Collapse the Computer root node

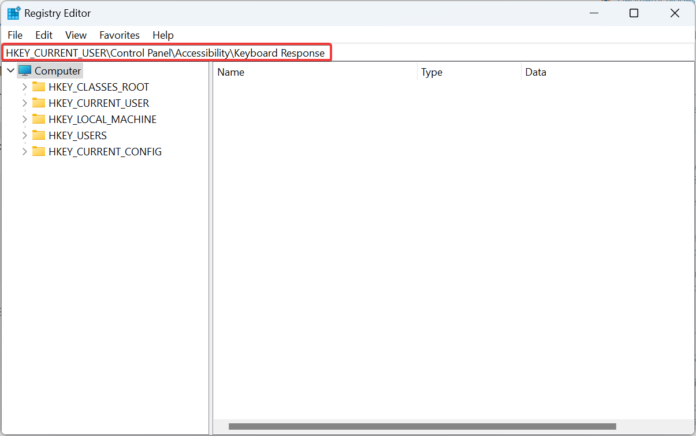click(x=10, y=71)
